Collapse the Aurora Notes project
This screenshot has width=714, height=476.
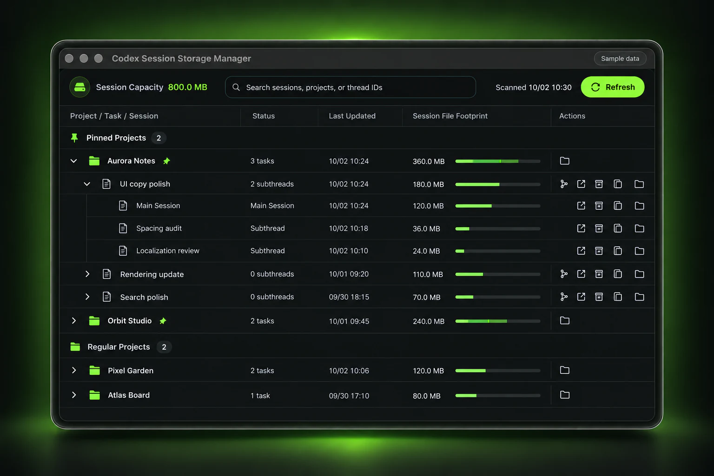click(x=73, y=161)
